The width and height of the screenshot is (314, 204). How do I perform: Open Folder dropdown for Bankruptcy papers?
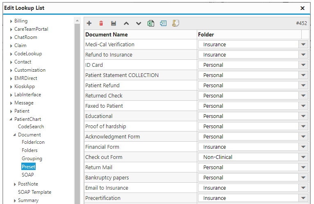coord(303,177)
